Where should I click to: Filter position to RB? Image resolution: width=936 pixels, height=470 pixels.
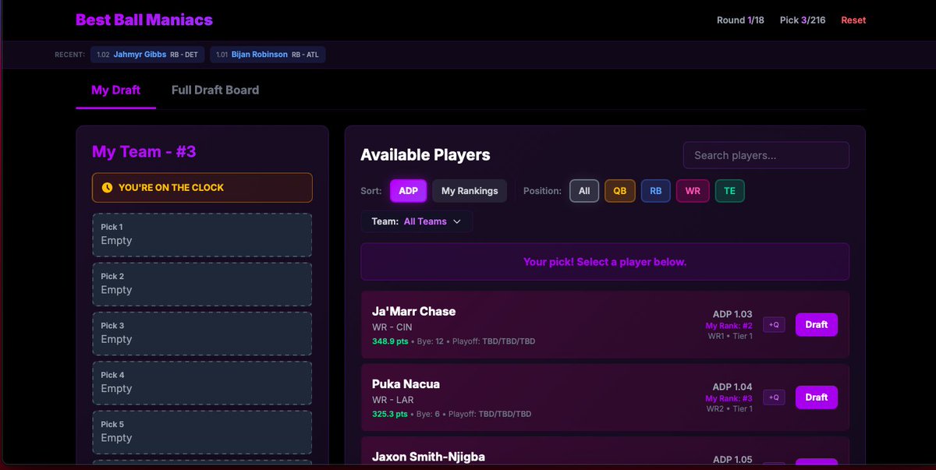(656, 191)
